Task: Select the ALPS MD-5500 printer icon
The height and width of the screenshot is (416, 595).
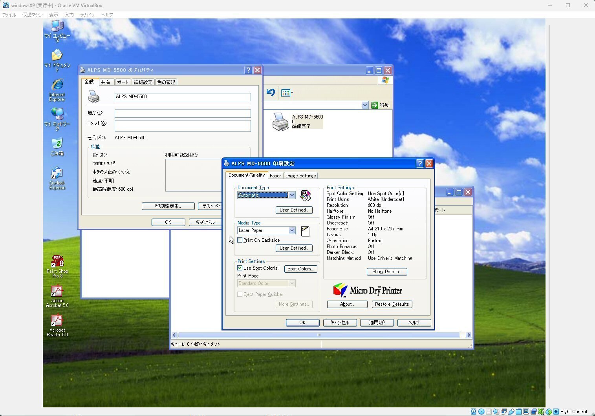Action: tap(280, 122)
